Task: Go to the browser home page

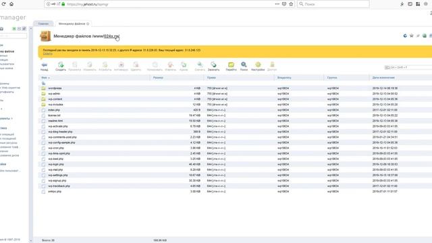Action: (x=11, y=4)
